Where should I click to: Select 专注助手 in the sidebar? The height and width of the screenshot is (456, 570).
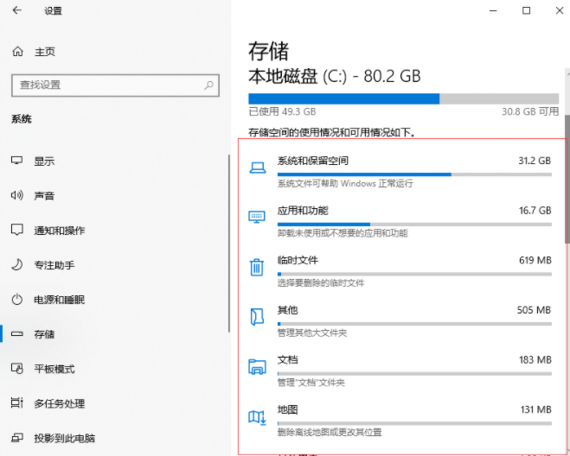point(54,265)
